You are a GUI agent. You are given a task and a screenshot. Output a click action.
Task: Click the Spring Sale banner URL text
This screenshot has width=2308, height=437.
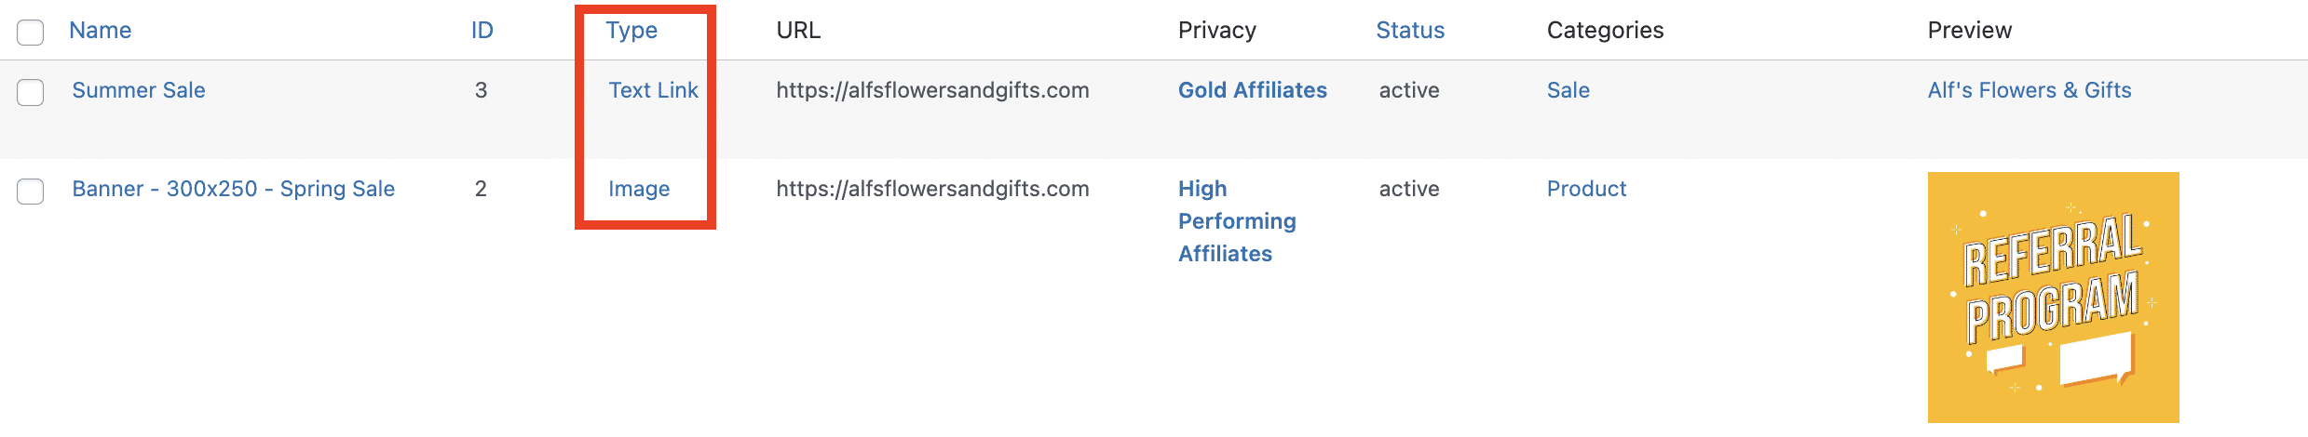[932, 189]
